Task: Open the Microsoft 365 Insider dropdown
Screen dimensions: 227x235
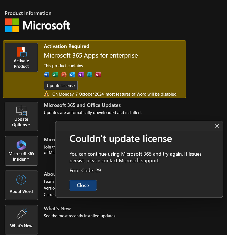Action: (x=21, y=151)
